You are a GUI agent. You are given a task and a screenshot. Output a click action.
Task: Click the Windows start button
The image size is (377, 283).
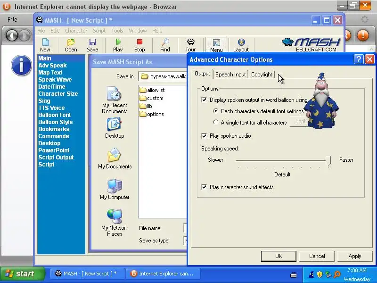pos(23,274)
